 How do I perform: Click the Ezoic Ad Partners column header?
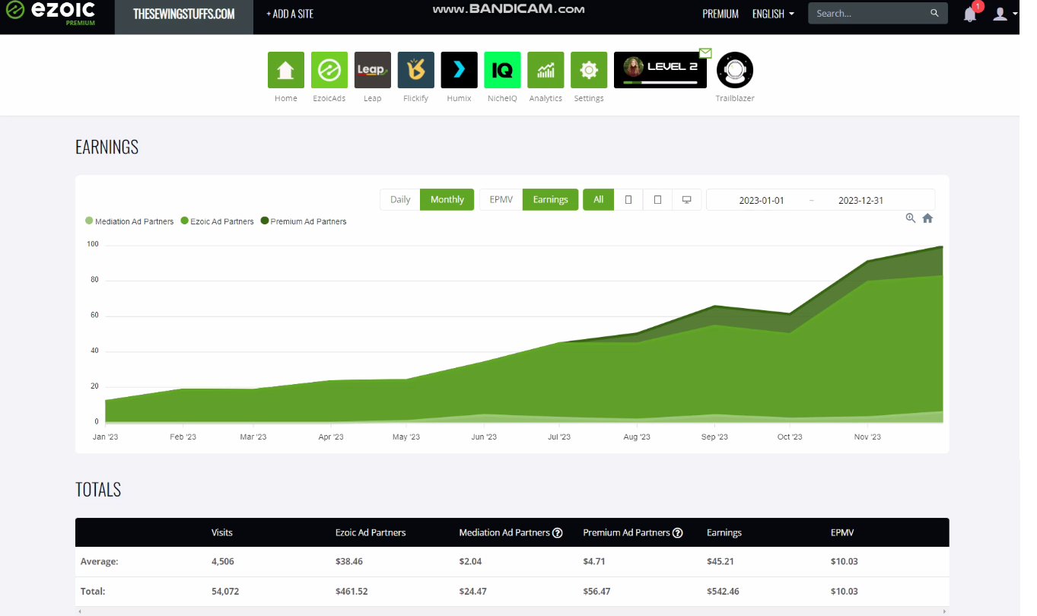(x=371, y=532)
